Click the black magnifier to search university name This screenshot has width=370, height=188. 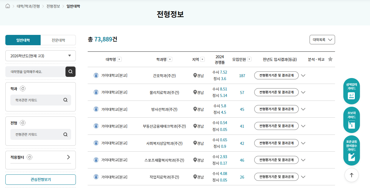coord(71,72)
